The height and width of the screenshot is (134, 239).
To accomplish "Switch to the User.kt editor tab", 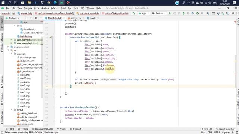I will [93, 18].
